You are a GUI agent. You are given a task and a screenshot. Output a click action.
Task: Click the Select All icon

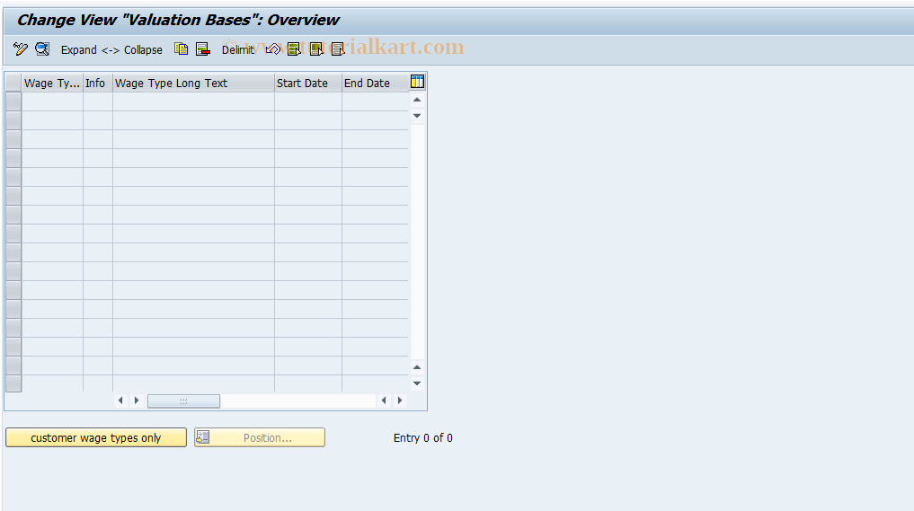295,49
